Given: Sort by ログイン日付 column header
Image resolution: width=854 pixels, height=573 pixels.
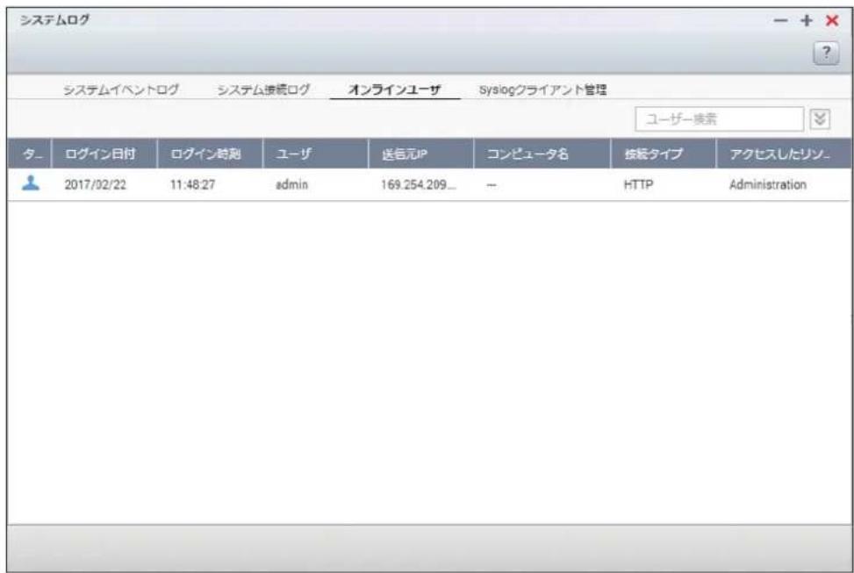Looking at the screenshot, I should pyautogui.click(x=104, y=154).
